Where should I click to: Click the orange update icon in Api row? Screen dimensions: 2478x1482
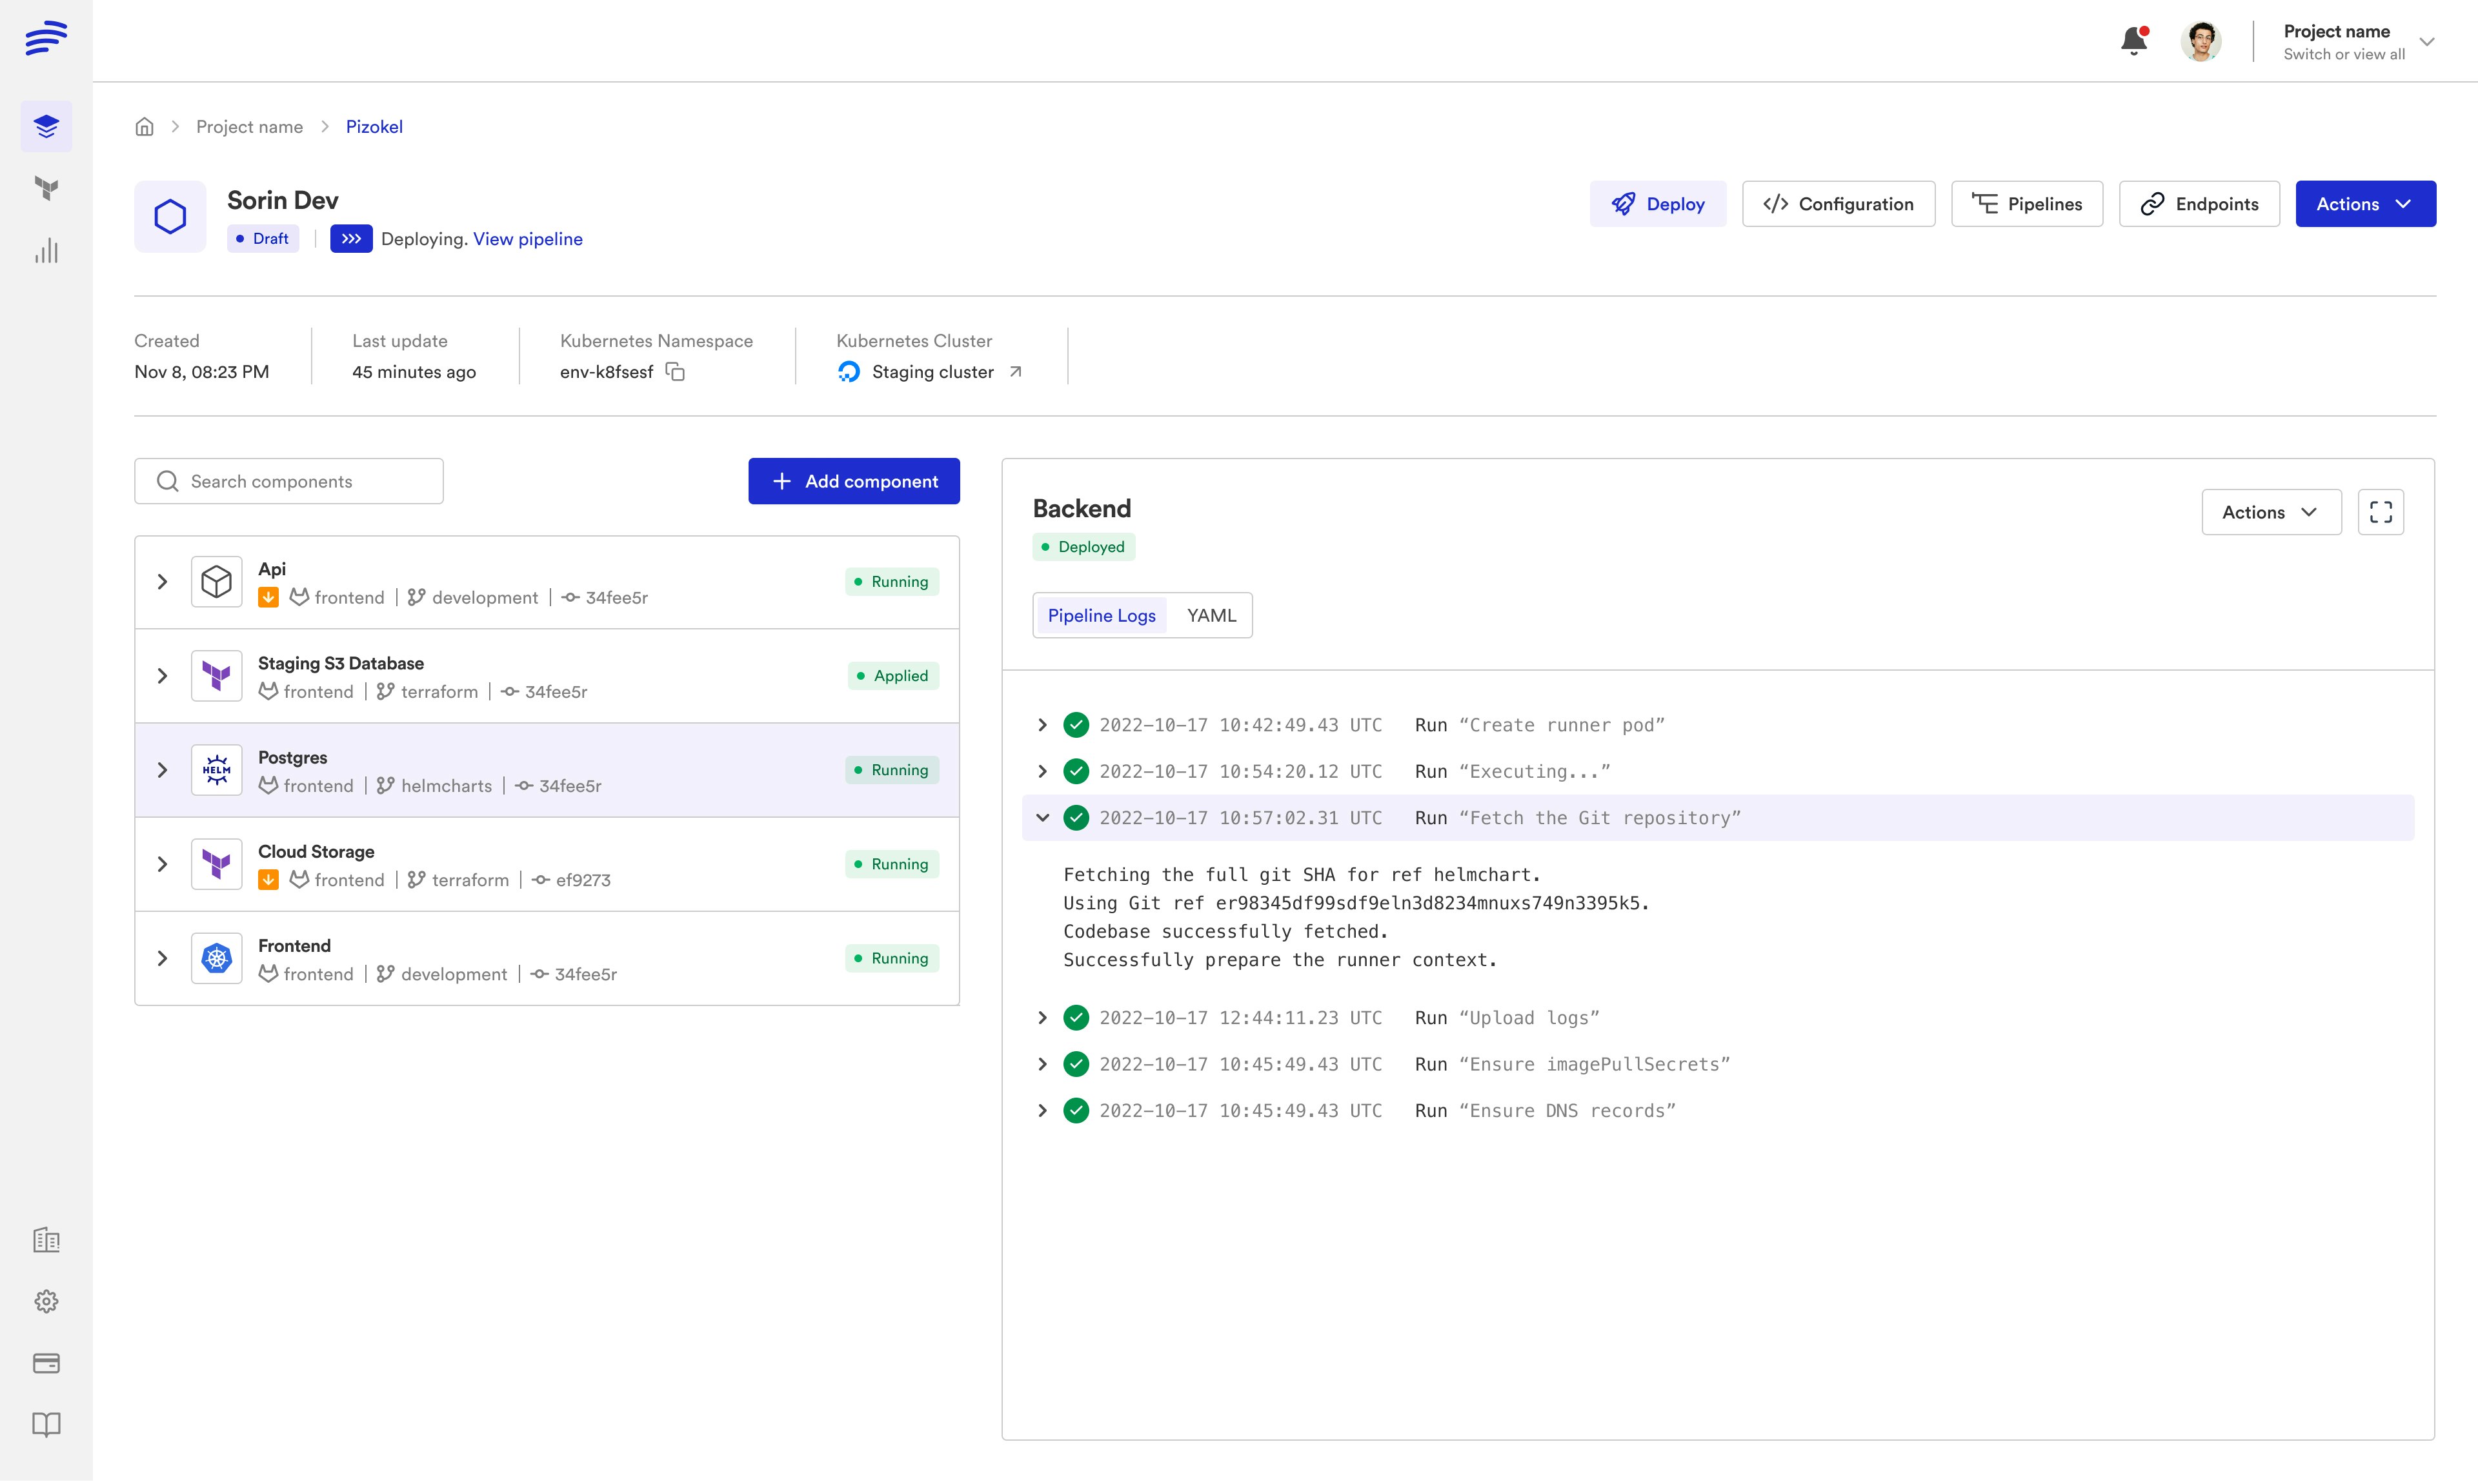pos(268,597)
